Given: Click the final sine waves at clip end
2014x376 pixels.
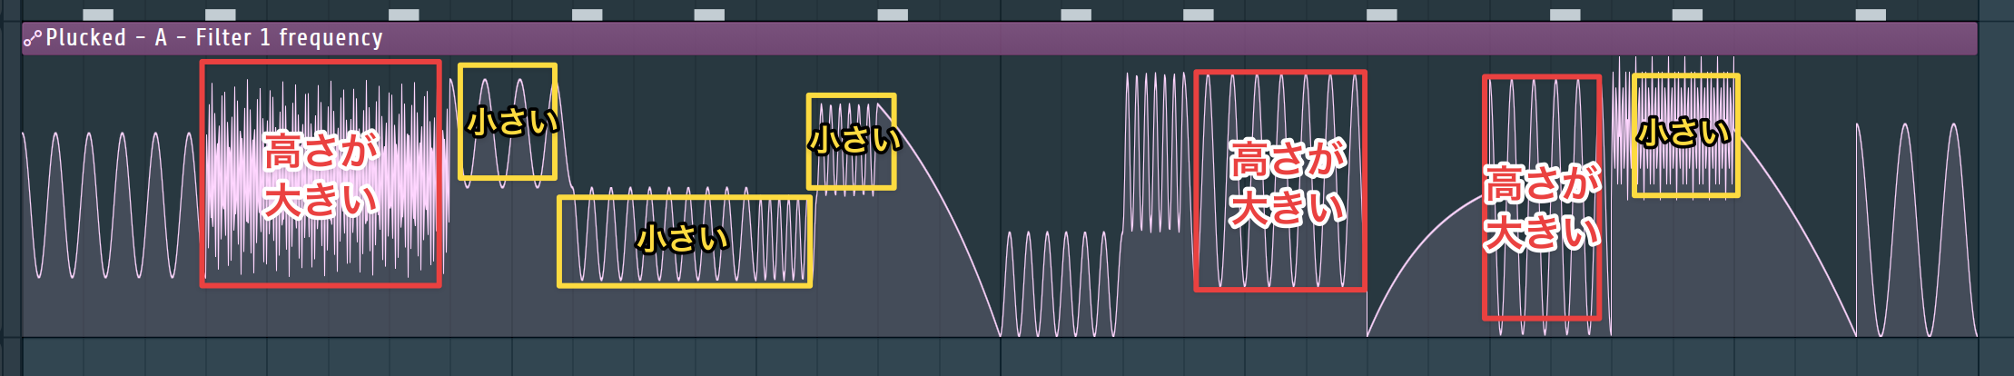Looking at the screenshot, I should 1916,229.
